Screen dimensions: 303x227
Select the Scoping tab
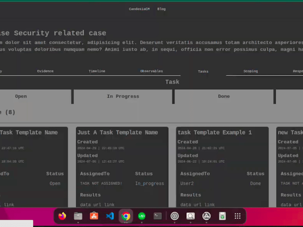point(250,71)
